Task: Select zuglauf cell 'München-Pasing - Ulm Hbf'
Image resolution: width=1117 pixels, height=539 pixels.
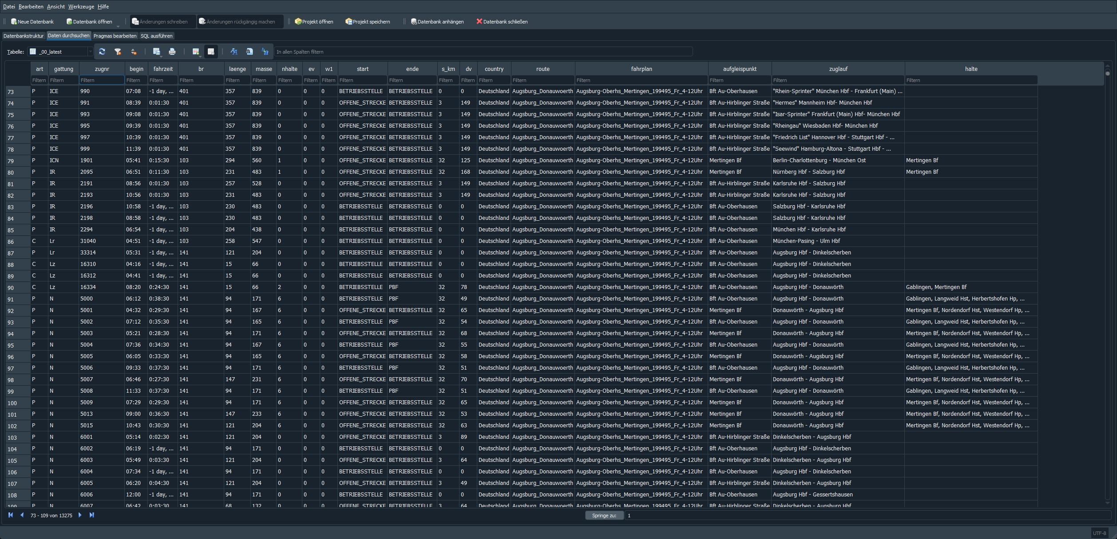Action: pos(838,241)
